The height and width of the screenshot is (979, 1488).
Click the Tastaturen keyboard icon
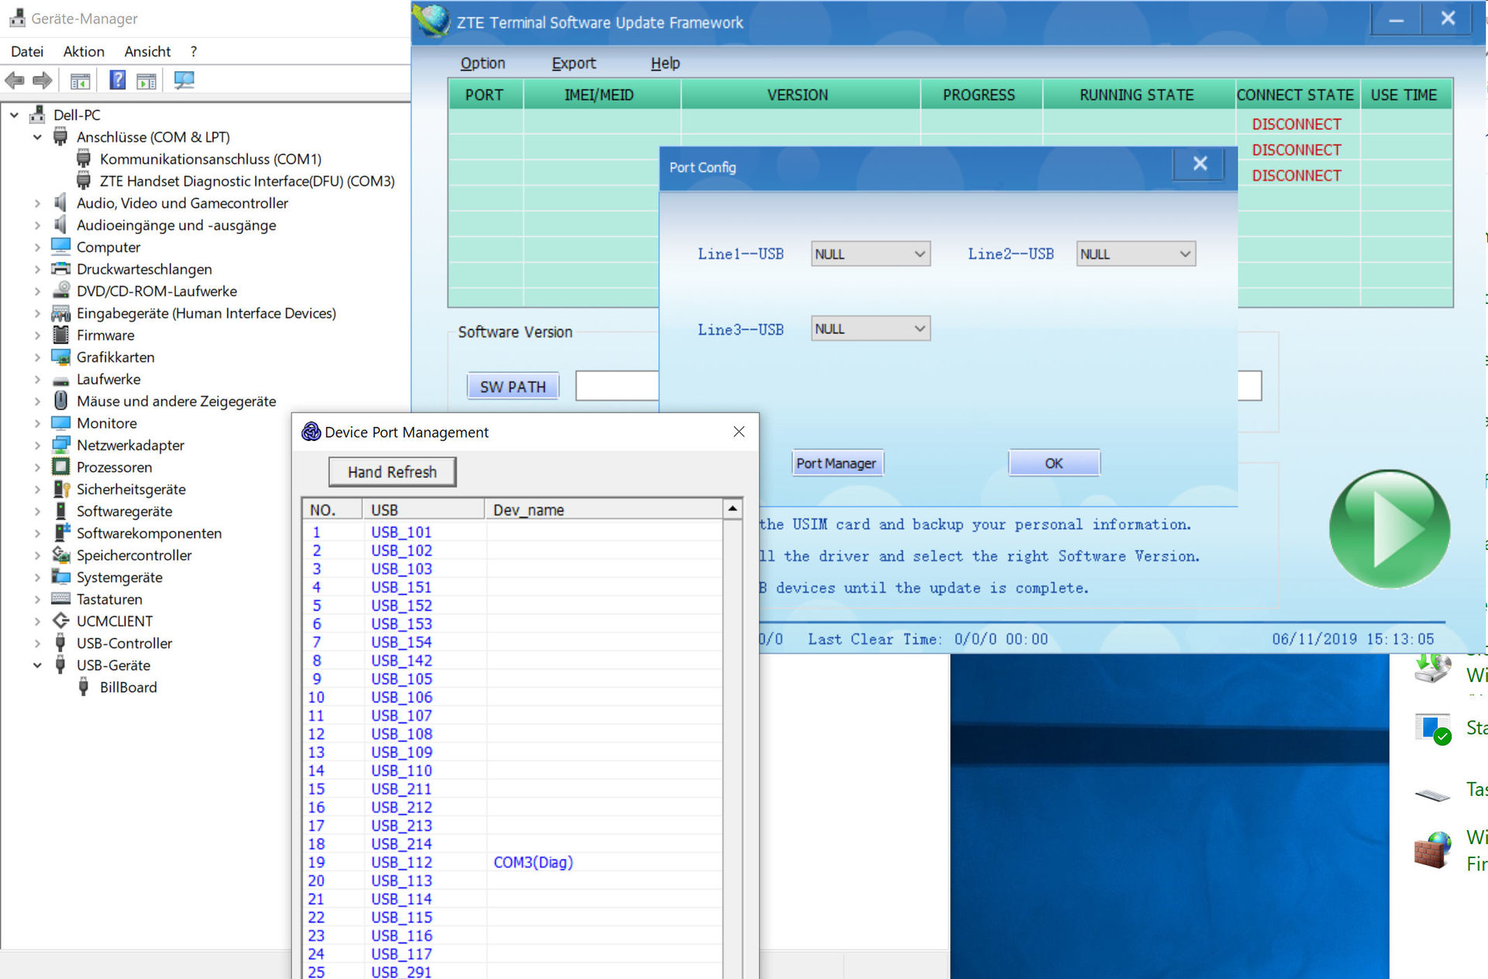pos(60,599)
